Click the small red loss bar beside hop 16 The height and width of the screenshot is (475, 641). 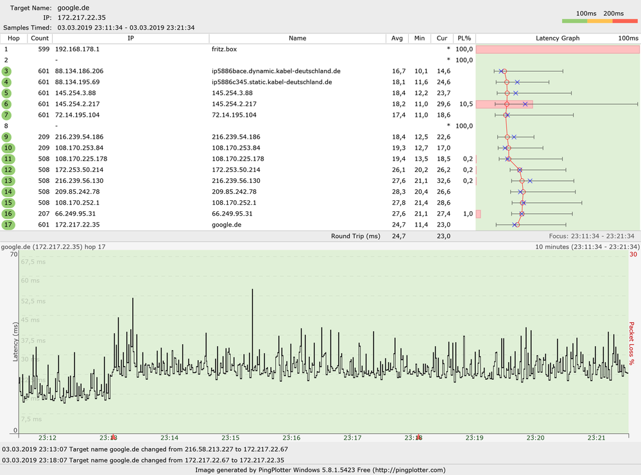pos(478,213)
